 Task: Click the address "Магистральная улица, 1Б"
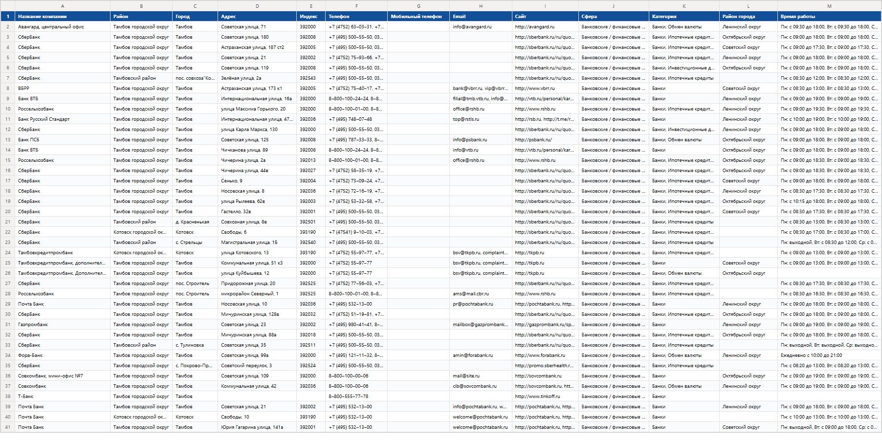pyautogui.click(x=257, y=243)
